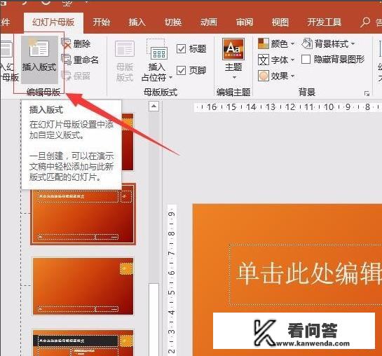Image resolution: width=382 pixels, height=356 pixels.
Task: Click the Insert Placeholder (插入占位符) icon
Action: [158, 50]
